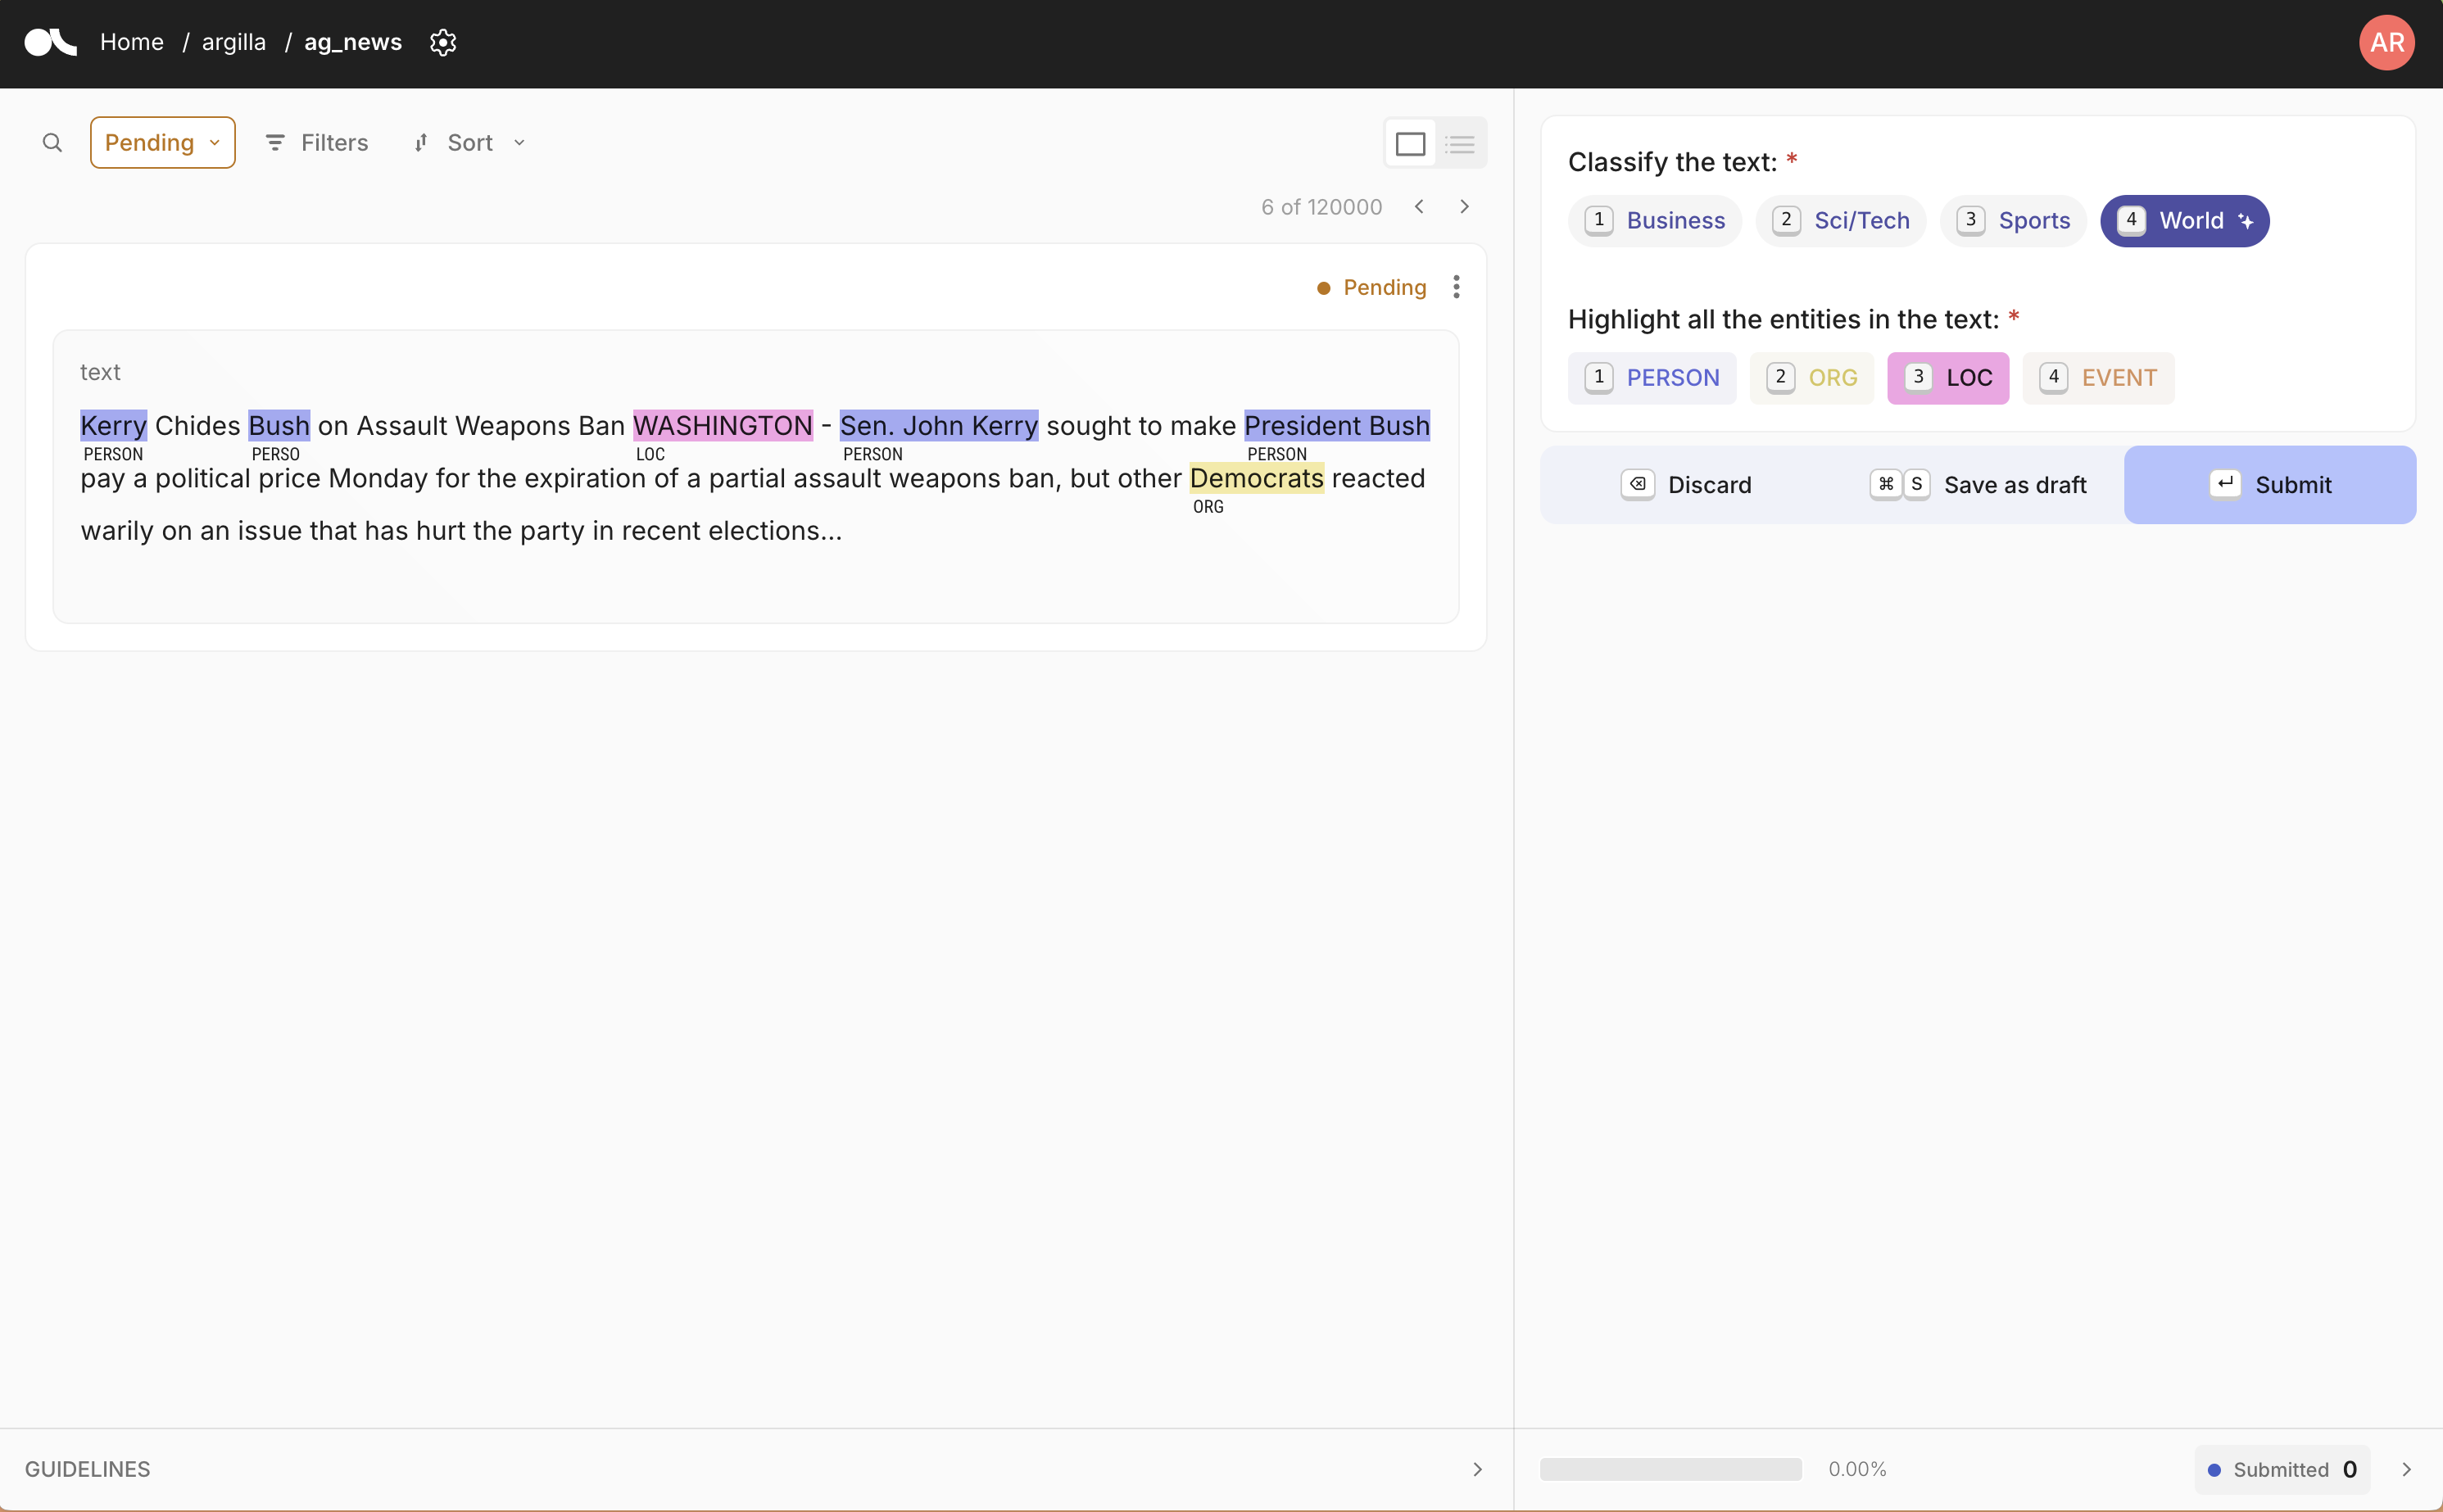Screen dimensions: 2443x1512
Task: Expand the Guidelines panel
Action: coord(1477,1469)
